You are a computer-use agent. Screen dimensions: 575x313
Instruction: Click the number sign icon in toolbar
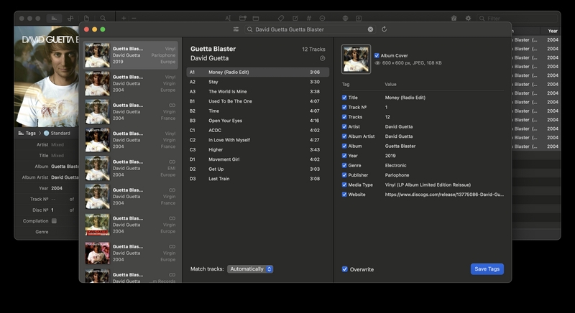pyautogui.click(x=309, y=18)
